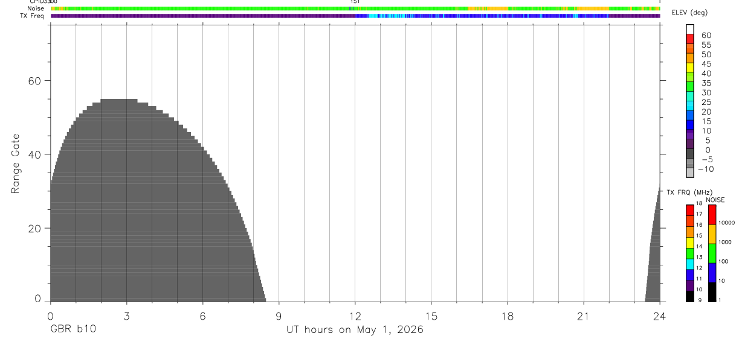Click the '9' tick on the UT hours axis

[279, 317]
